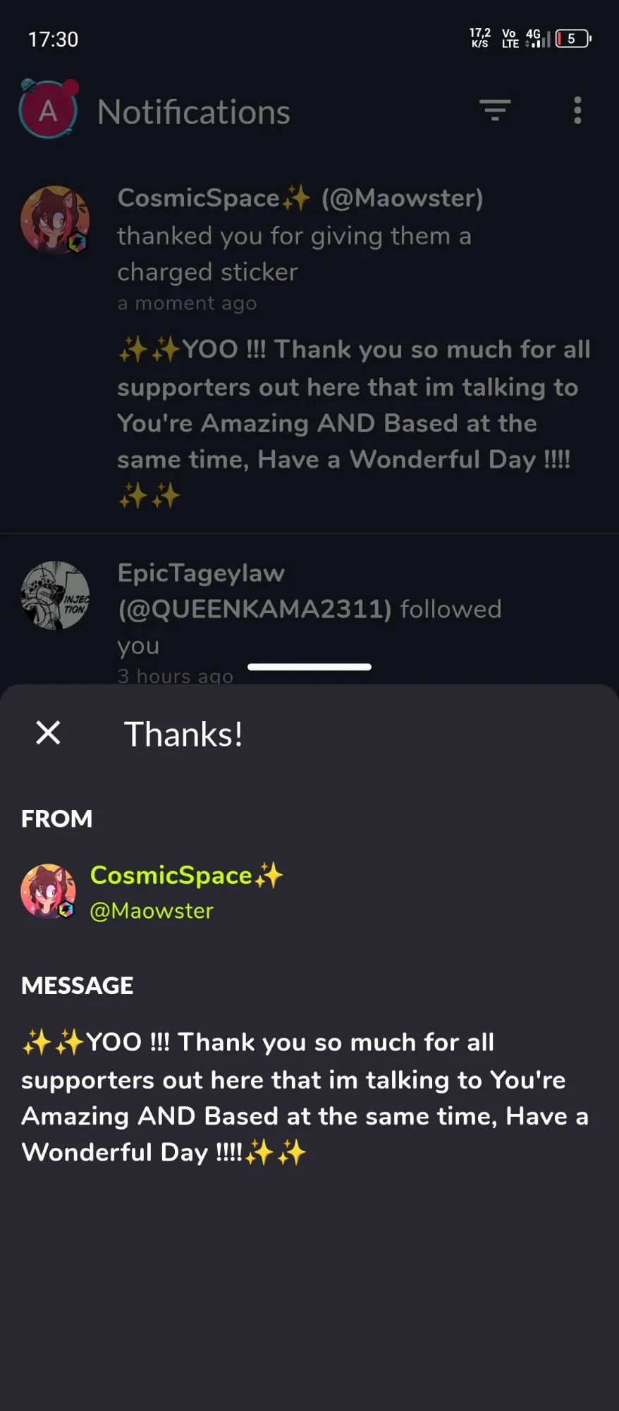Image resolution: width=619 pixels, height=1411 pixels.
Task: Tap the Notifications page title
Action: tap(194, 112)
